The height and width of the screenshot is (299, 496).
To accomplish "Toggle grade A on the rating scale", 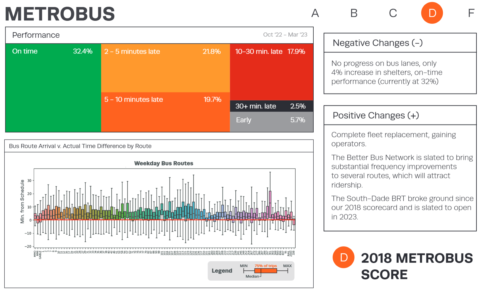I will [x=315, y=13].
